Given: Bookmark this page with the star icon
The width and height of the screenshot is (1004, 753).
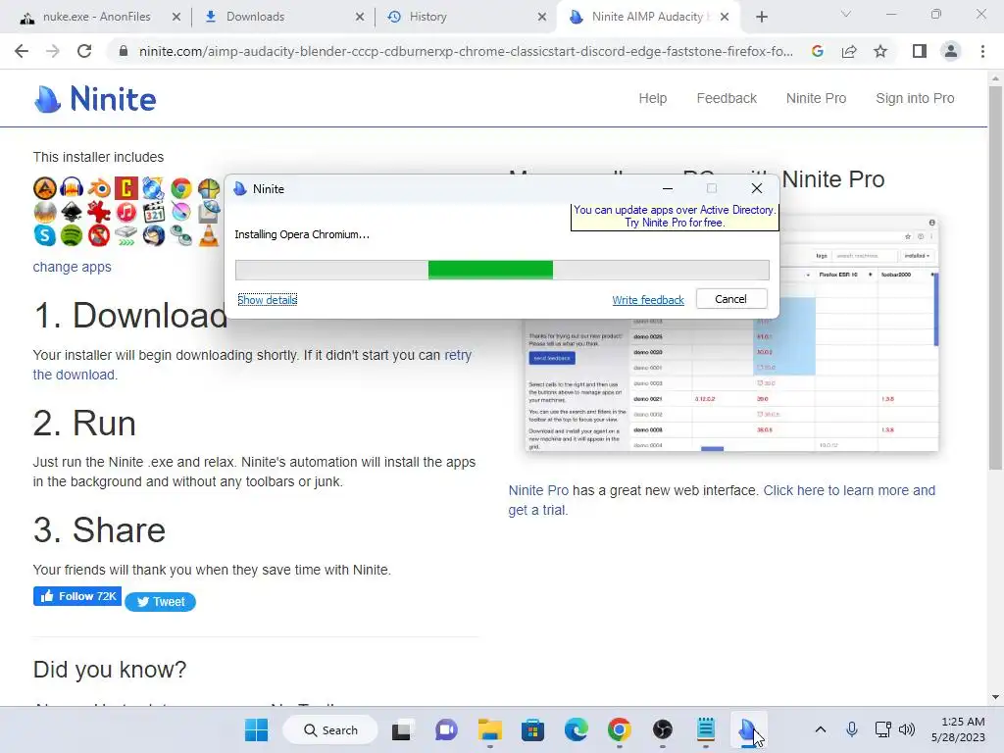Looking at the screenshot, I should point(880,51).
